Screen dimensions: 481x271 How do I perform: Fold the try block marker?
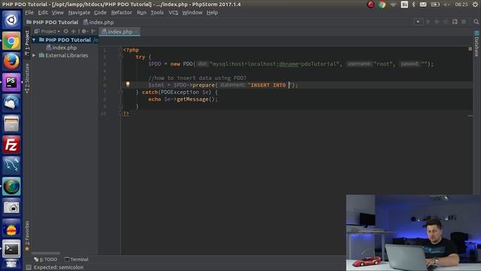click(x=120, y=57)
